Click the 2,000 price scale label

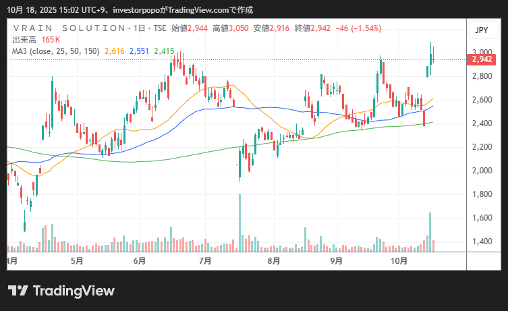coord(482,171)
